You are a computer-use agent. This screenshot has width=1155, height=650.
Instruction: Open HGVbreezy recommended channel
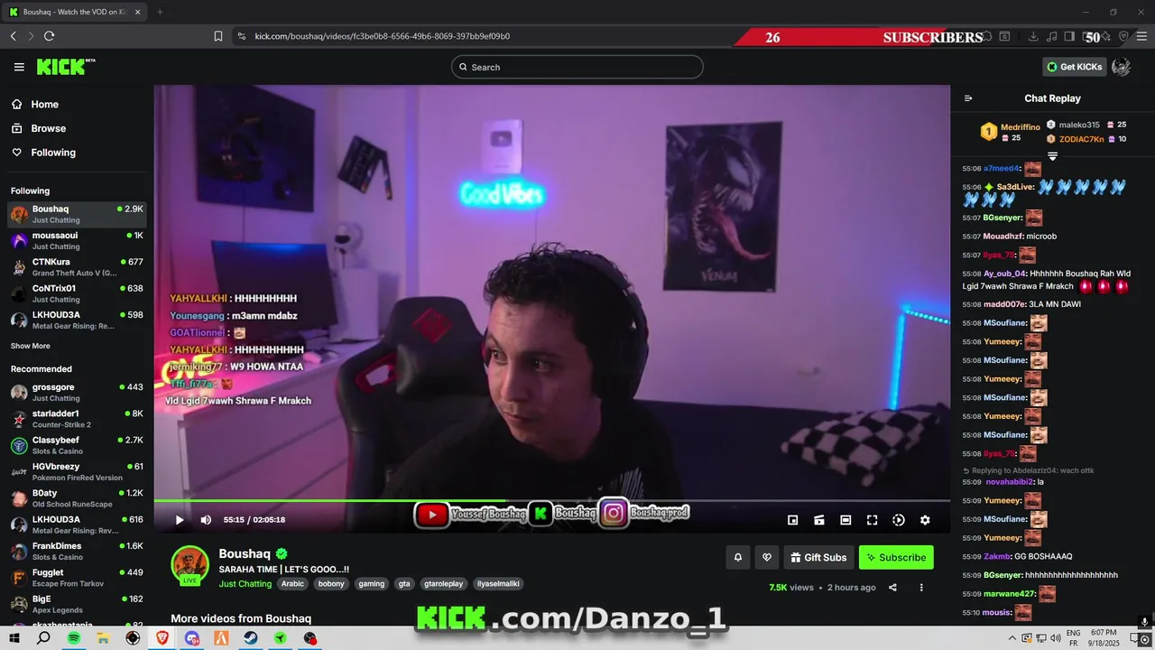click(77, 471)
